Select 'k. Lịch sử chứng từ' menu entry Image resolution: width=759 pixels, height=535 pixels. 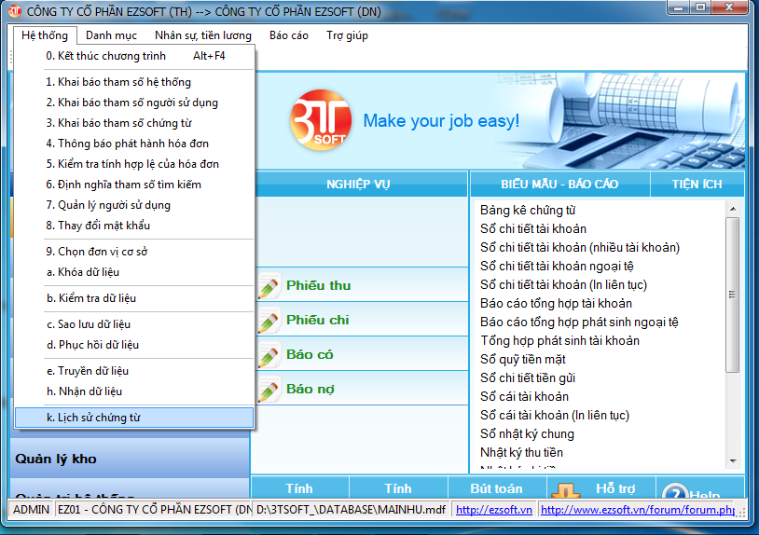[134, 418]
